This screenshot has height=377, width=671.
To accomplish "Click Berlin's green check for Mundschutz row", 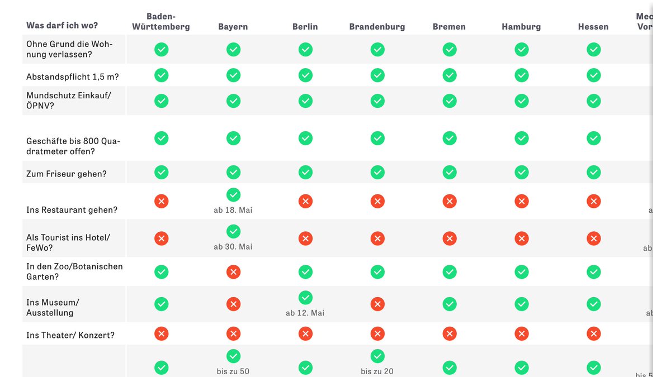I will 305,101.
